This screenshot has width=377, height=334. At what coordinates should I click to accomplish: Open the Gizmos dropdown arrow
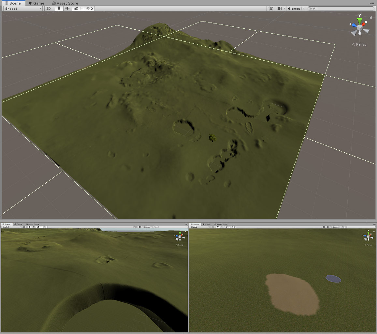coord(303,8)
